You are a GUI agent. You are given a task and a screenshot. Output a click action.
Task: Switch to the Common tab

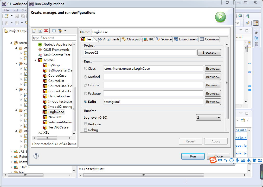tap(209, 39)
